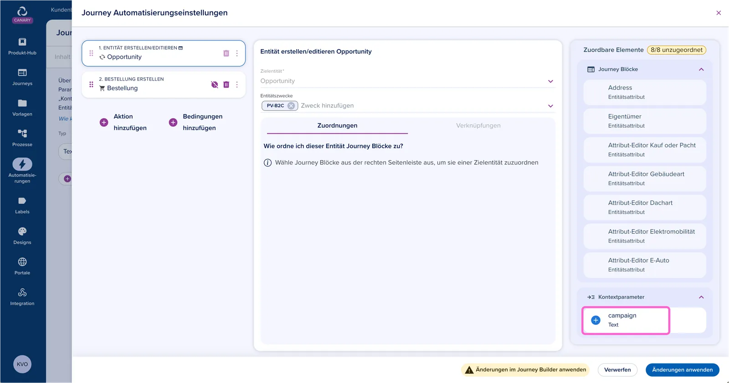Open the Entitätszwecke dropdown arrow
This screenshot has height=383, width=729.
coord(550,106)
